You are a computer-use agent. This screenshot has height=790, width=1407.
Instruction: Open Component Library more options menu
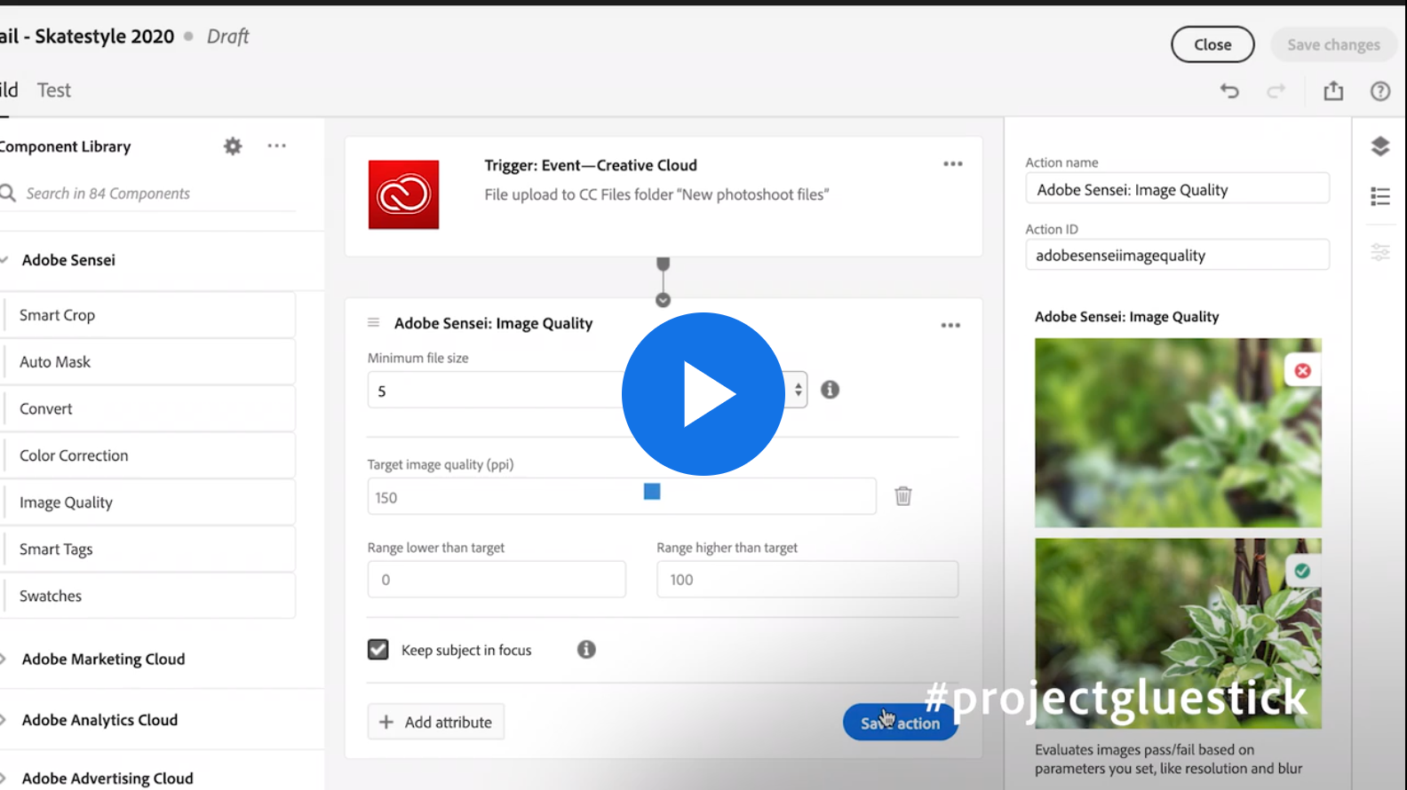277,146
